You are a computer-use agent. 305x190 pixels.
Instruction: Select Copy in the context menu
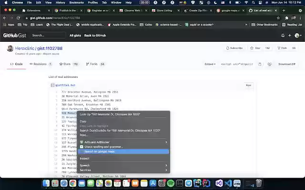tap(83, 121)
